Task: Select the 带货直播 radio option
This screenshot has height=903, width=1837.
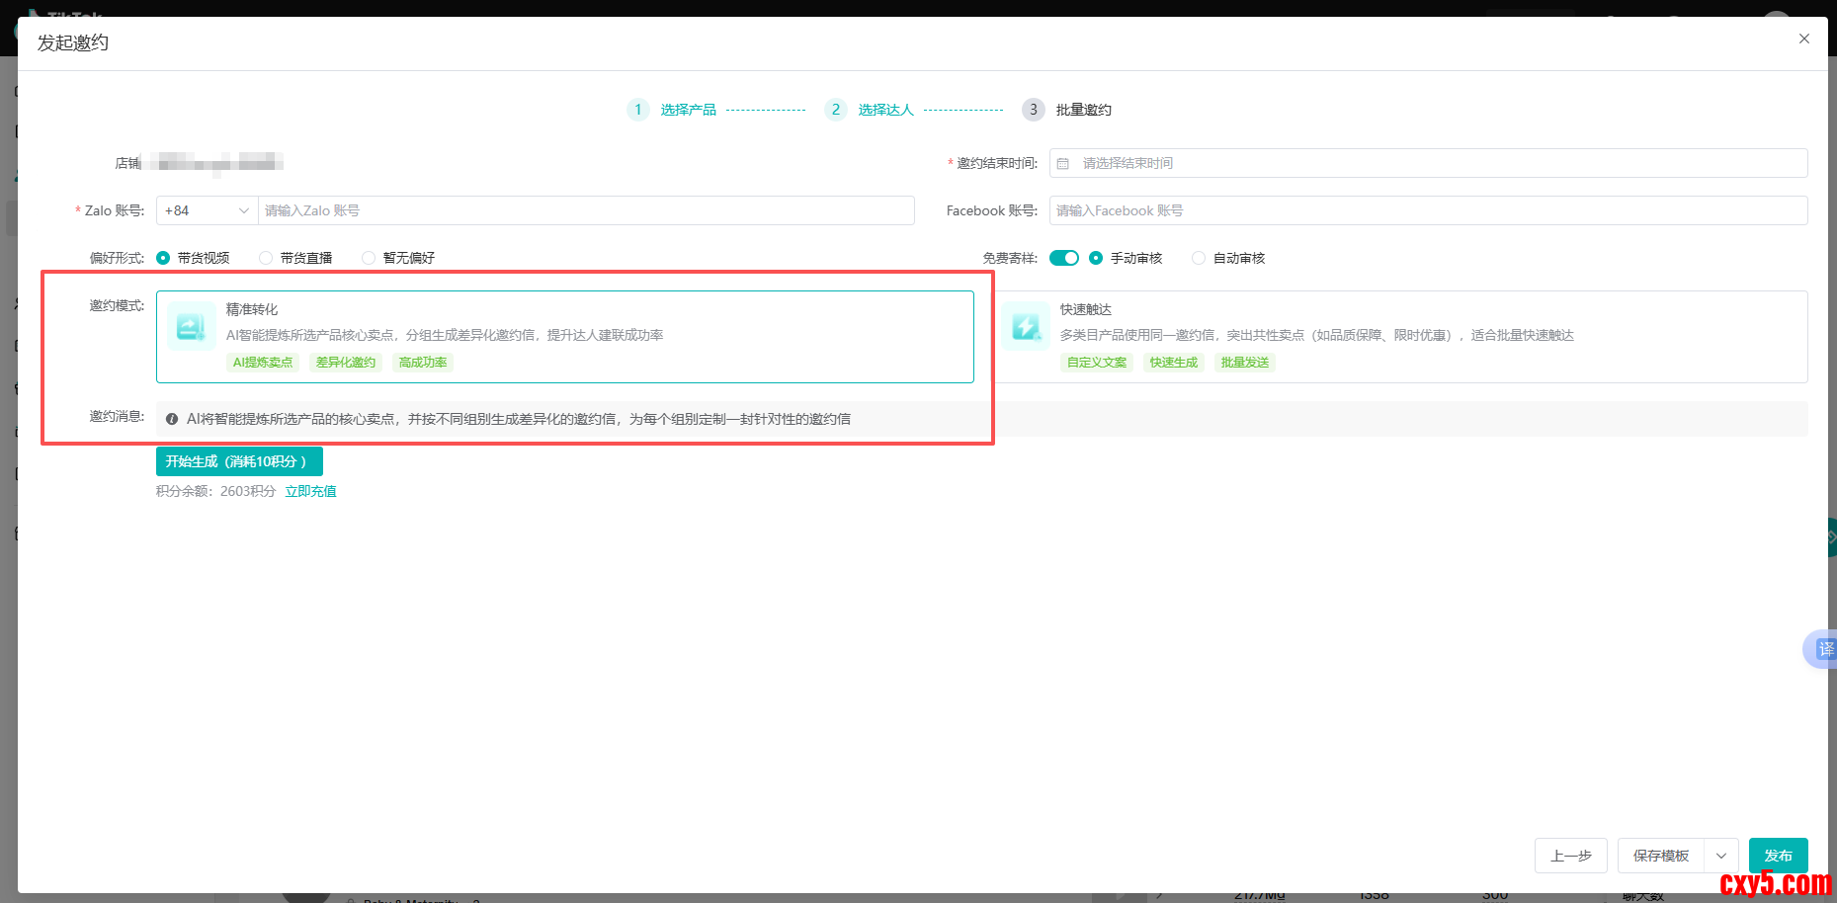Action: coord(266,258)
